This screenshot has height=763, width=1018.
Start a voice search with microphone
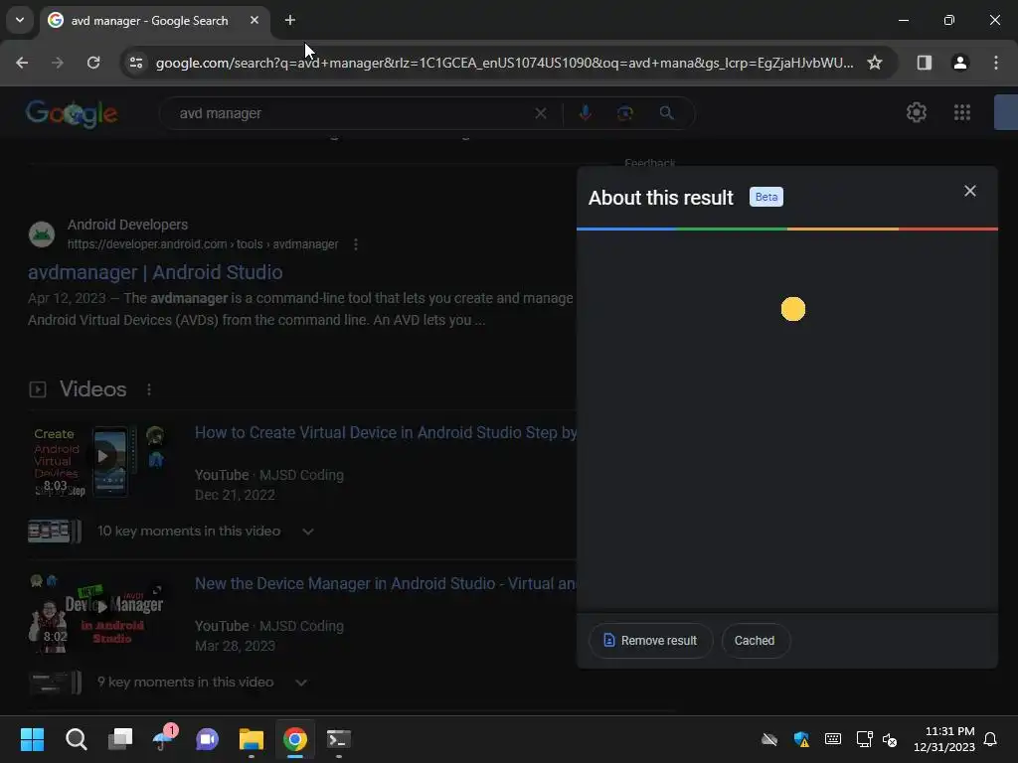585,113
